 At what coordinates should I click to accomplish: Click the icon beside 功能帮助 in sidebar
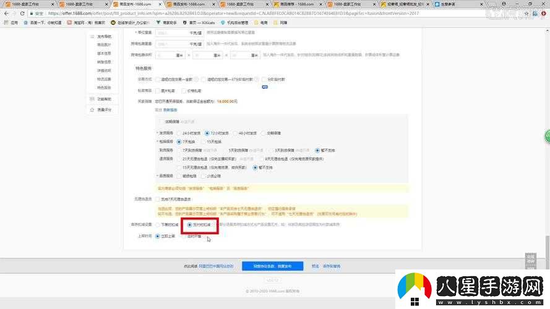(x=93, y=99)
